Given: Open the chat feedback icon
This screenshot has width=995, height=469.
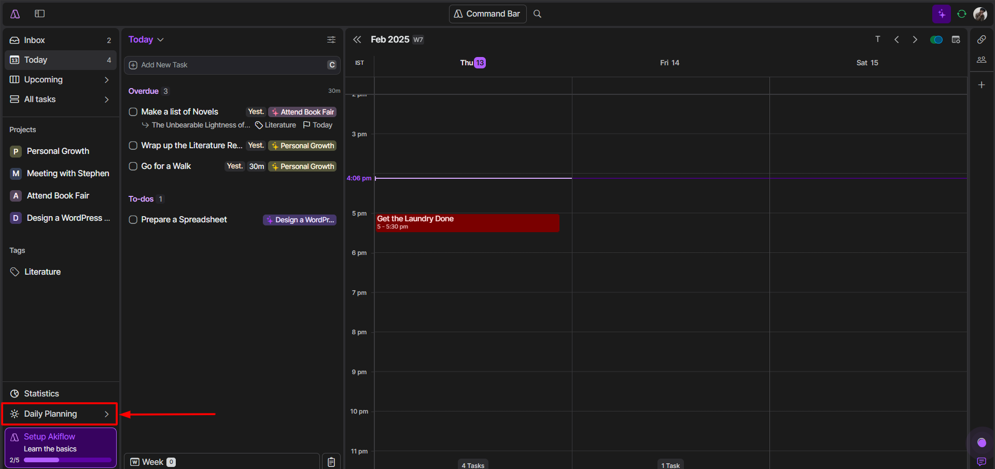Looking at the screenshot, I should [x=982, y=461].
